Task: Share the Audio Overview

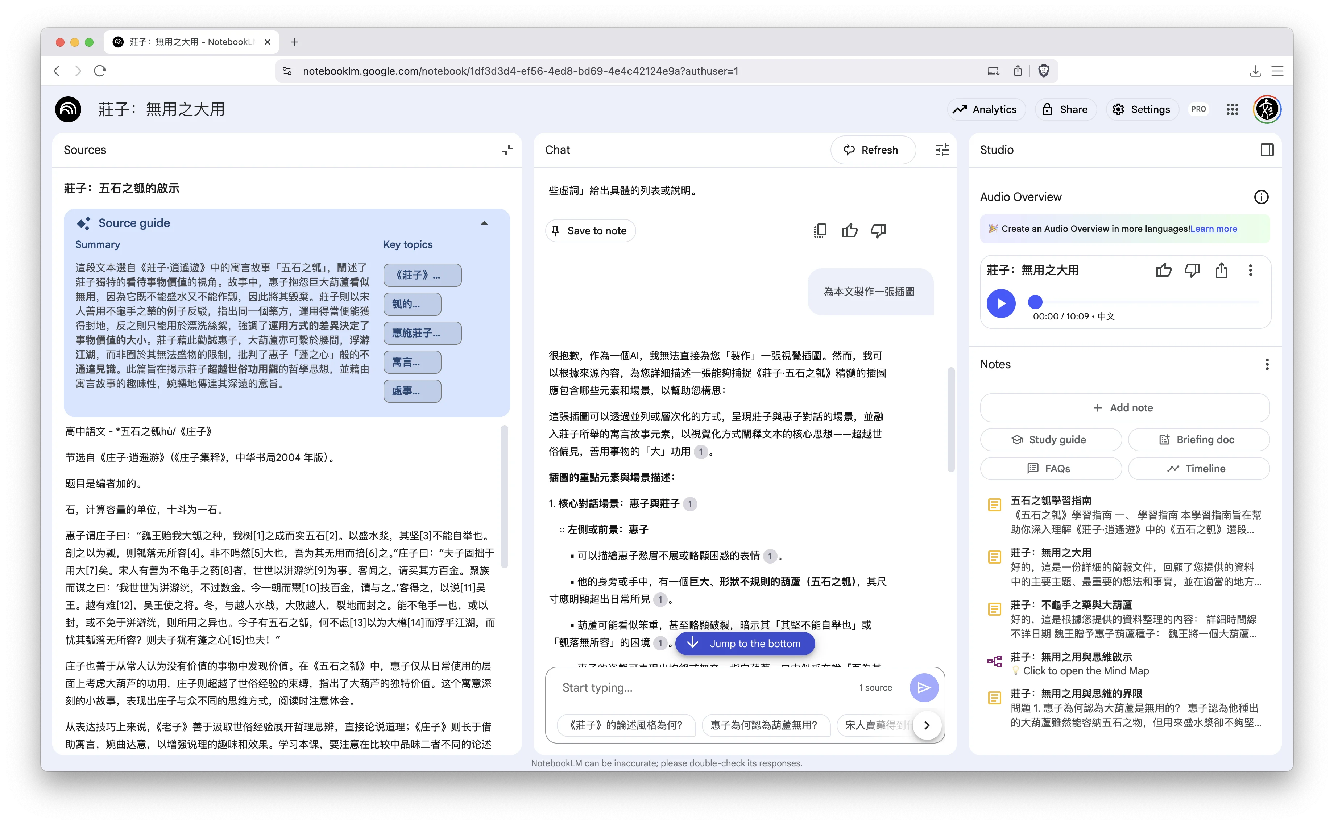Action: (x=1221, y=270)
